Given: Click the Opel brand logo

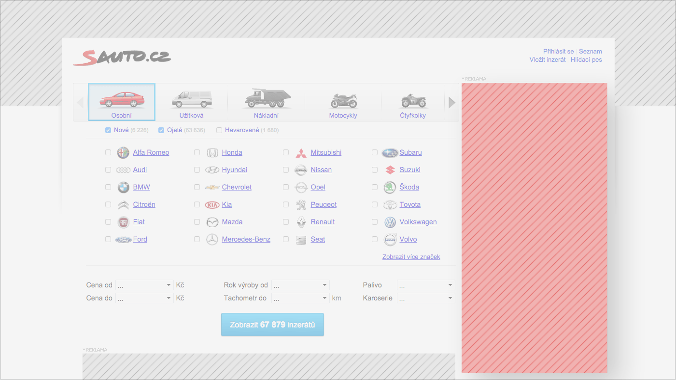Looking at the screenshot, I should (301, 187).
